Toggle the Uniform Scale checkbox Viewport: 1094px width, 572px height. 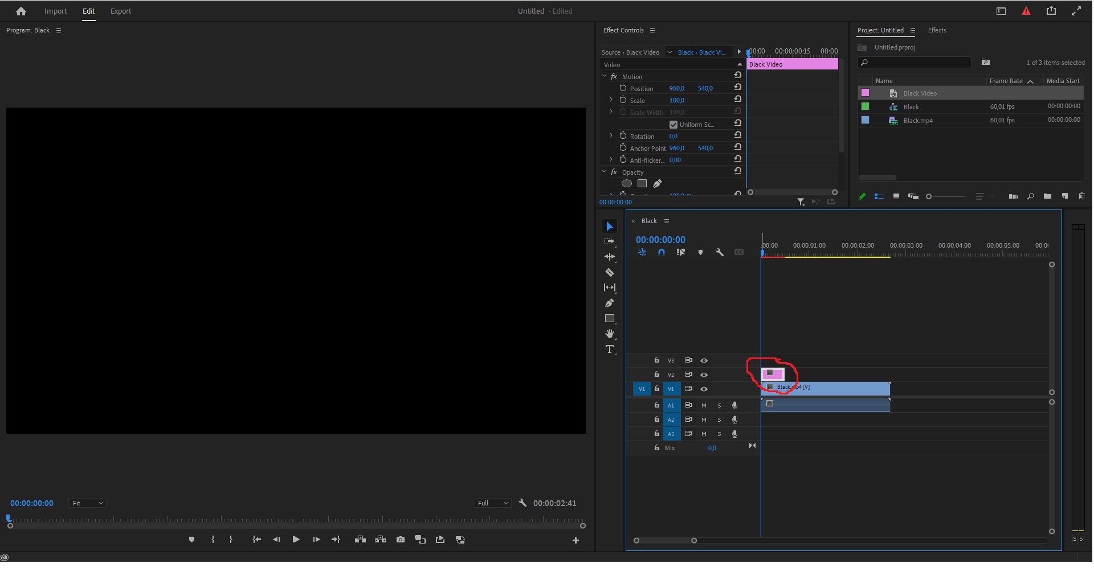tap(673, 125)
